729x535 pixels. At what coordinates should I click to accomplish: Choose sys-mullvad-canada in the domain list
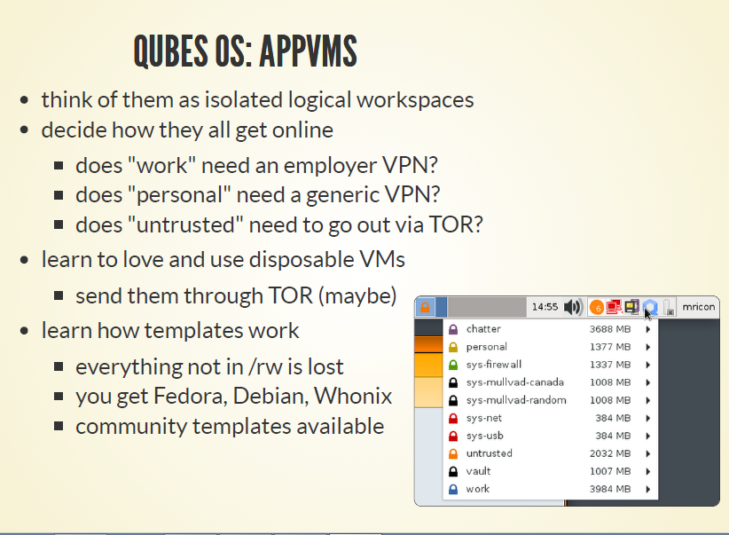[x=551, y=382]
